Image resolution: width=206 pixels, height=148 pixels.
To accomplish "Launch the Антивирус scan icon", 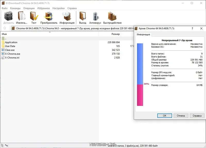I will click(x=95, y=16).
